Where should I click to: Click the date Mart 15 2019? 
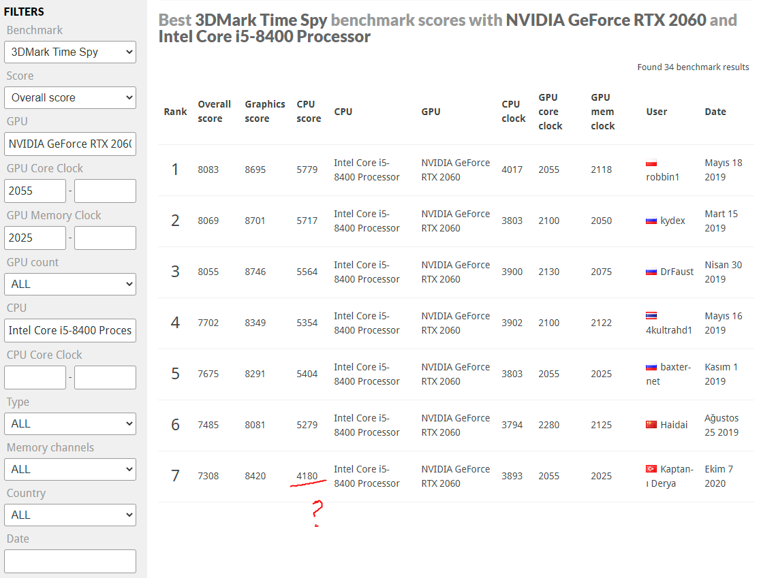(x=721, y=221)
